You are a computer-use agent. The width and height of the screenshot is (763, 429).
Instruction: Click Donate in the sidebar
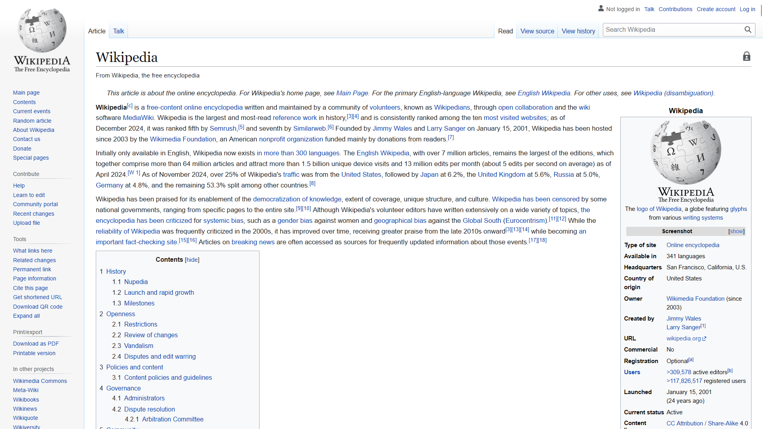coord(22,149)
